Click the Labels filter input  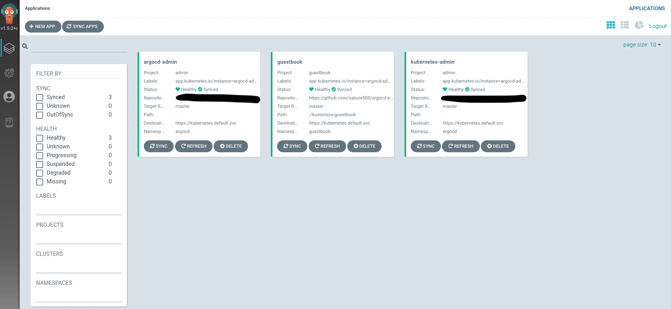point(79,209)
